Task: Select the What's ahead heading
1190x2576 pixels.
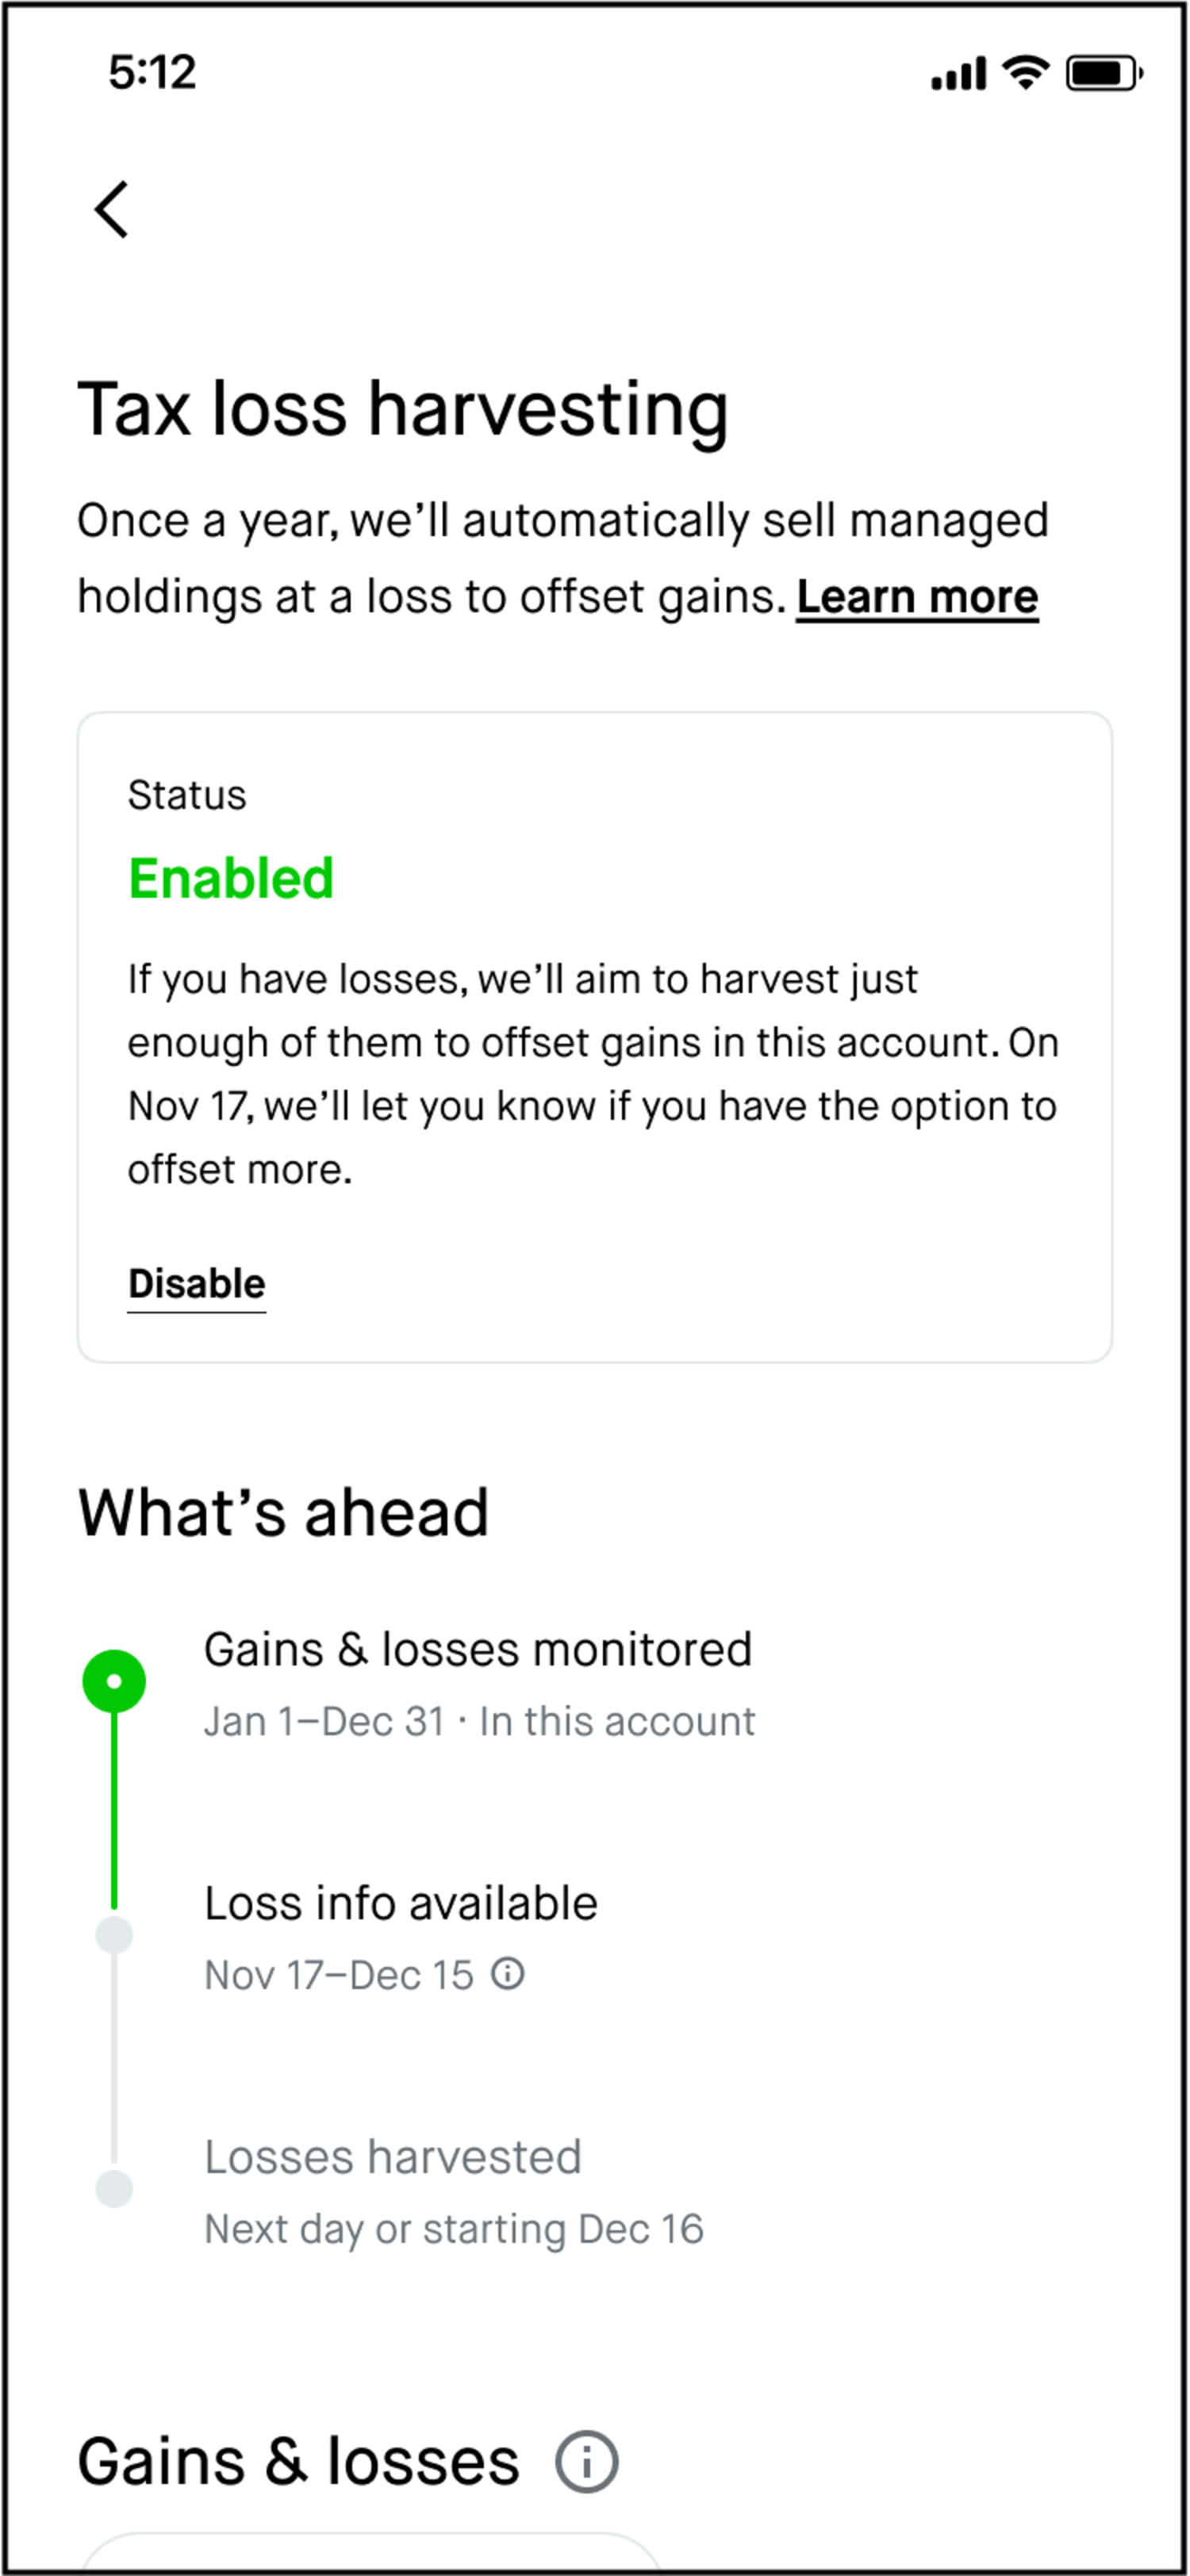Action: 283,1512
